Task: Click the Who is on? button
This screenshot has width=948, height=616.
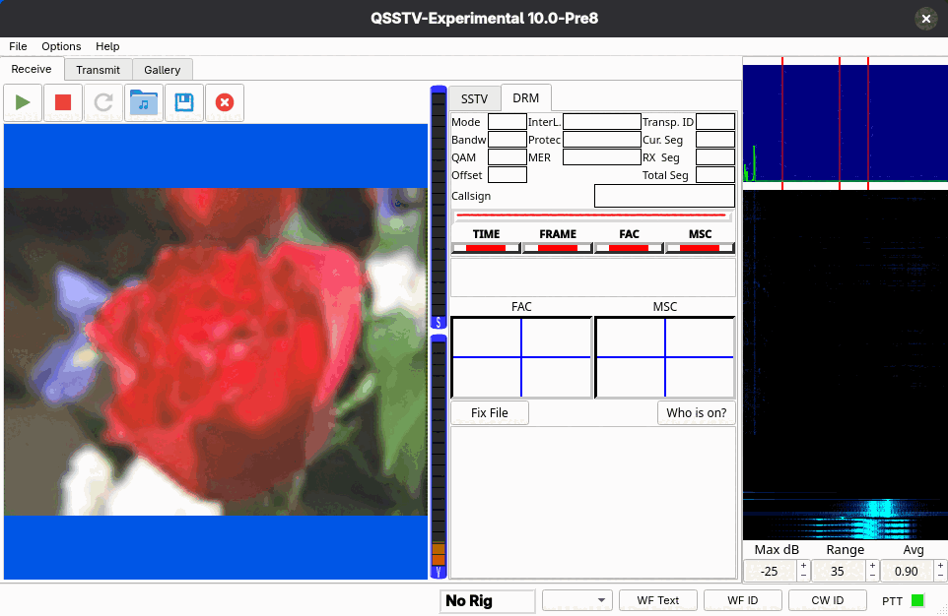Action: [697, 413]
